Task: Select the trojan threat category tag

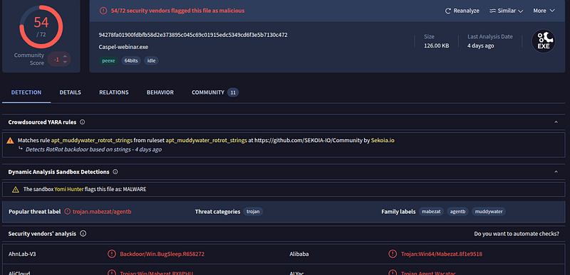Action: pyautogui.click(x=253, y=212)
